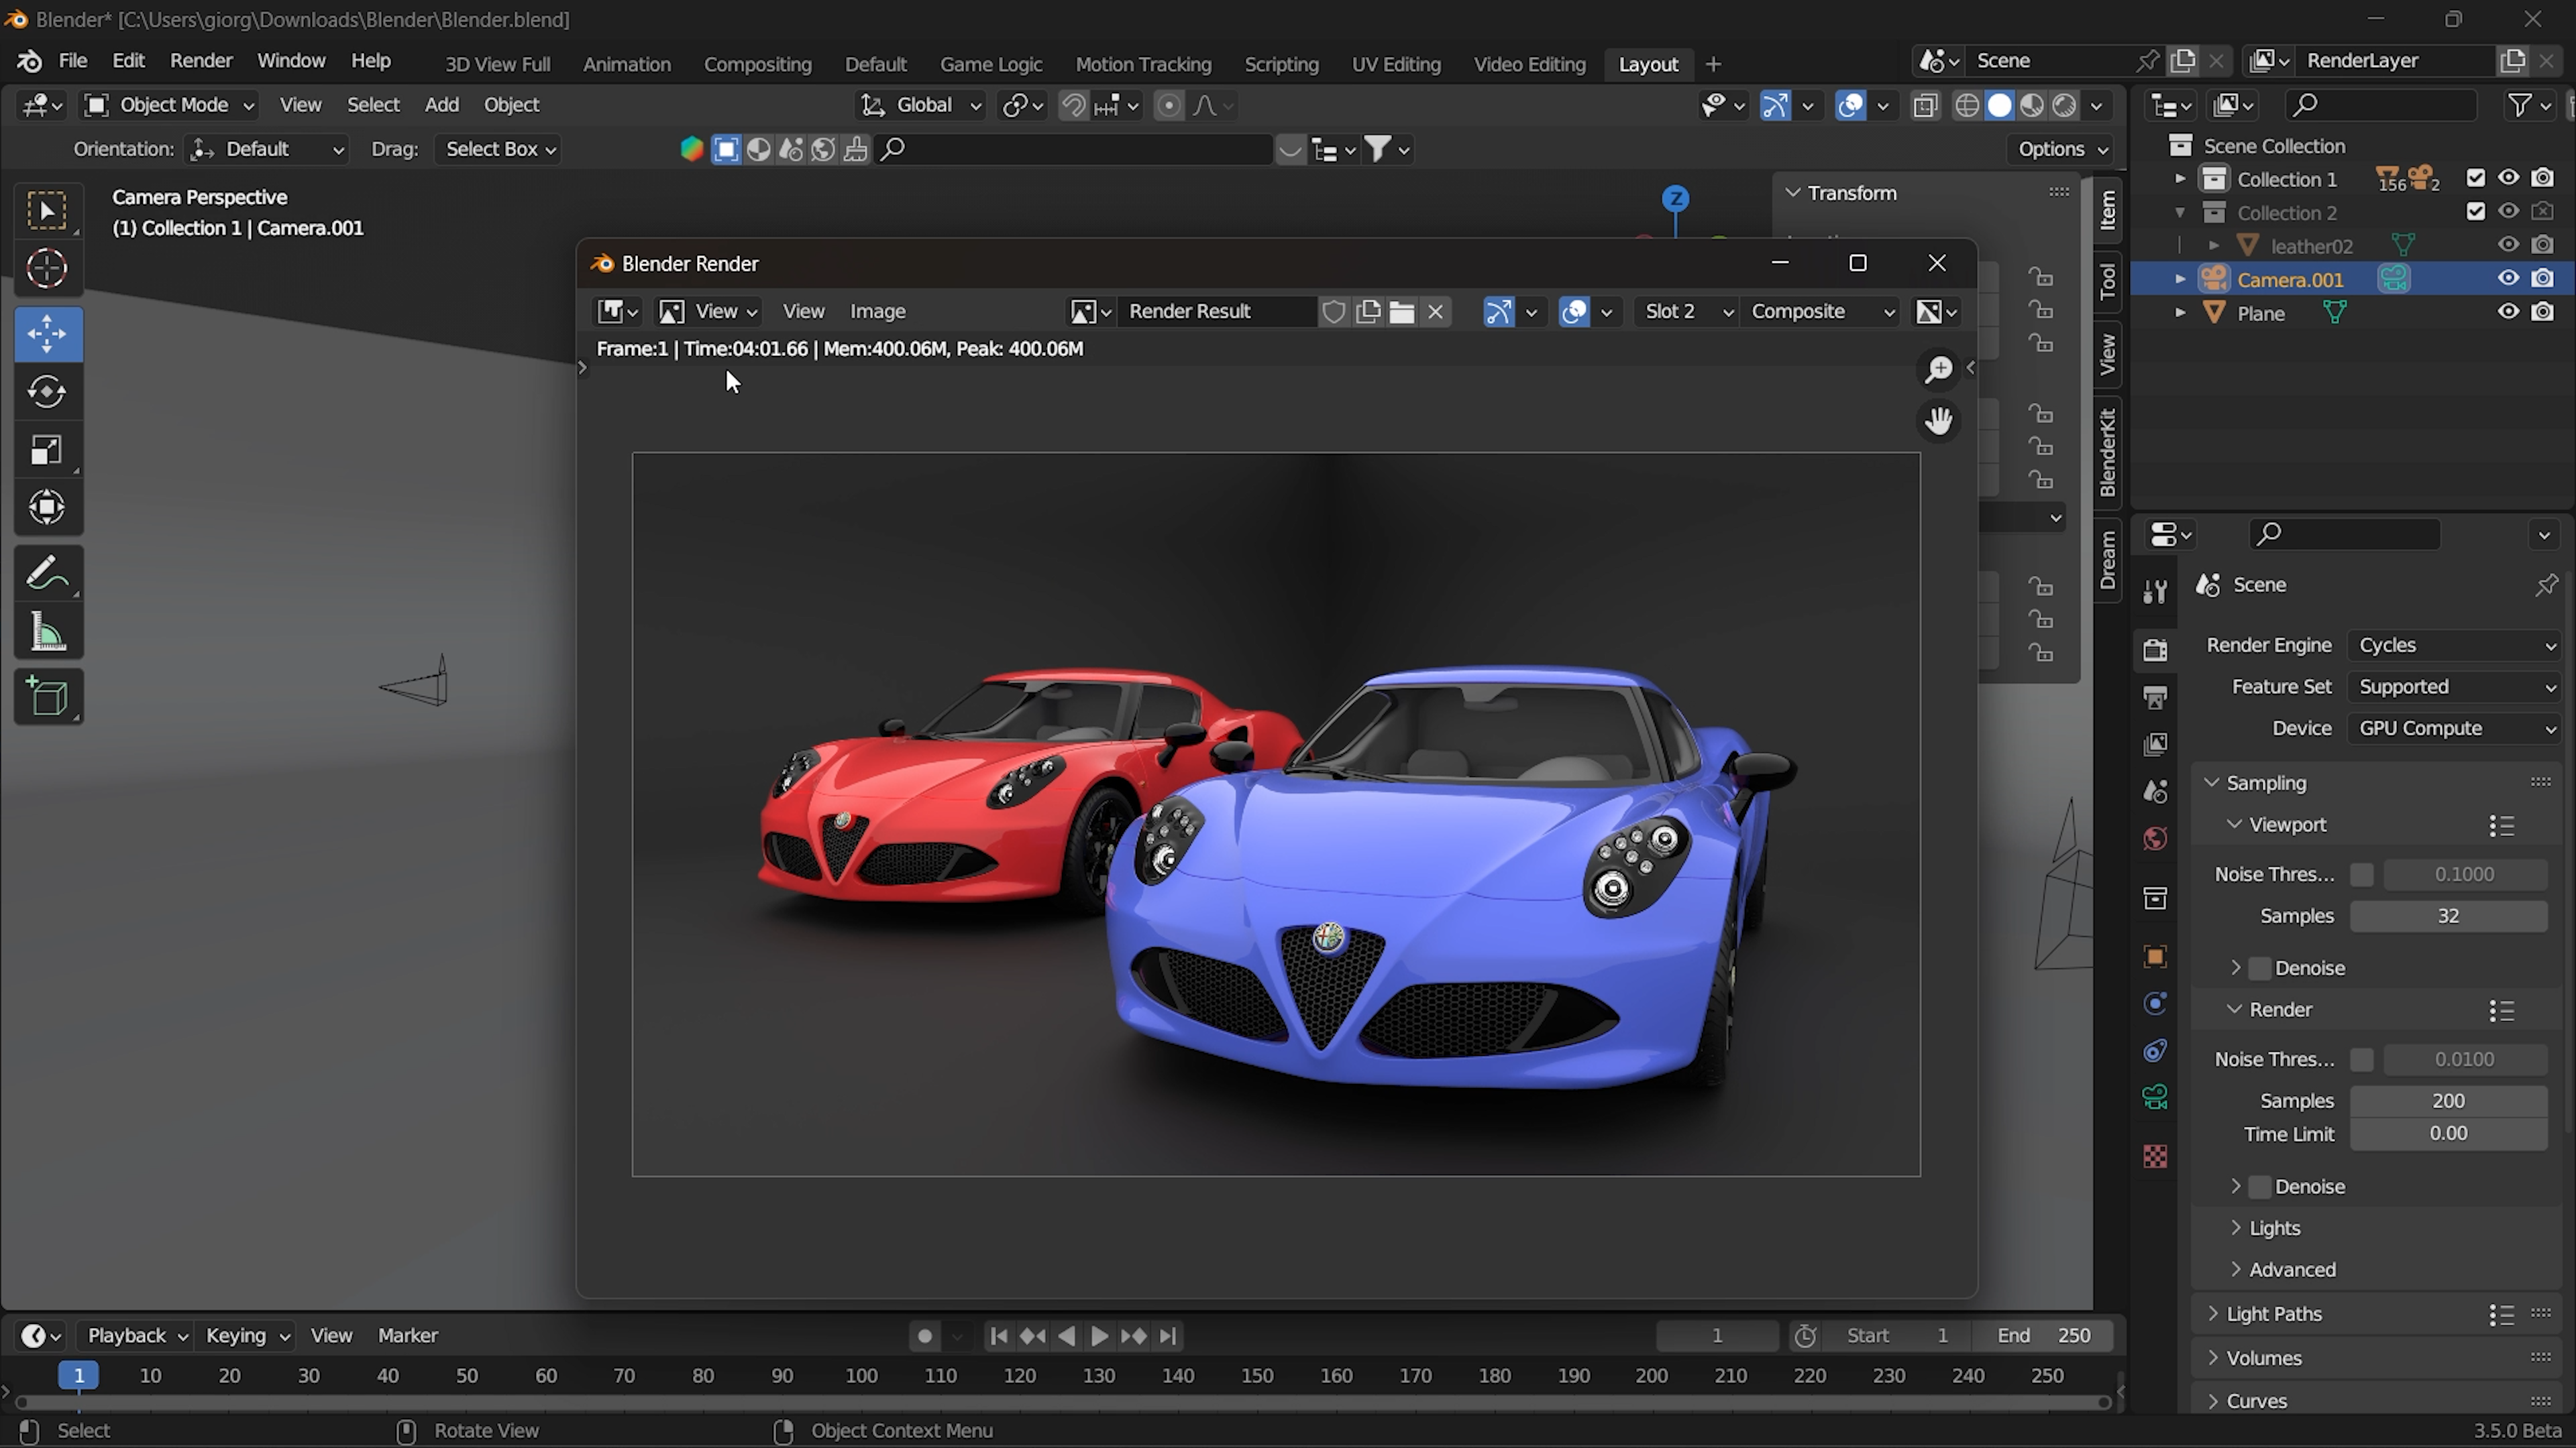Click the Add Cube tool icon
This screenshot has height=1448, width=2576.
[x=47, y=697]
